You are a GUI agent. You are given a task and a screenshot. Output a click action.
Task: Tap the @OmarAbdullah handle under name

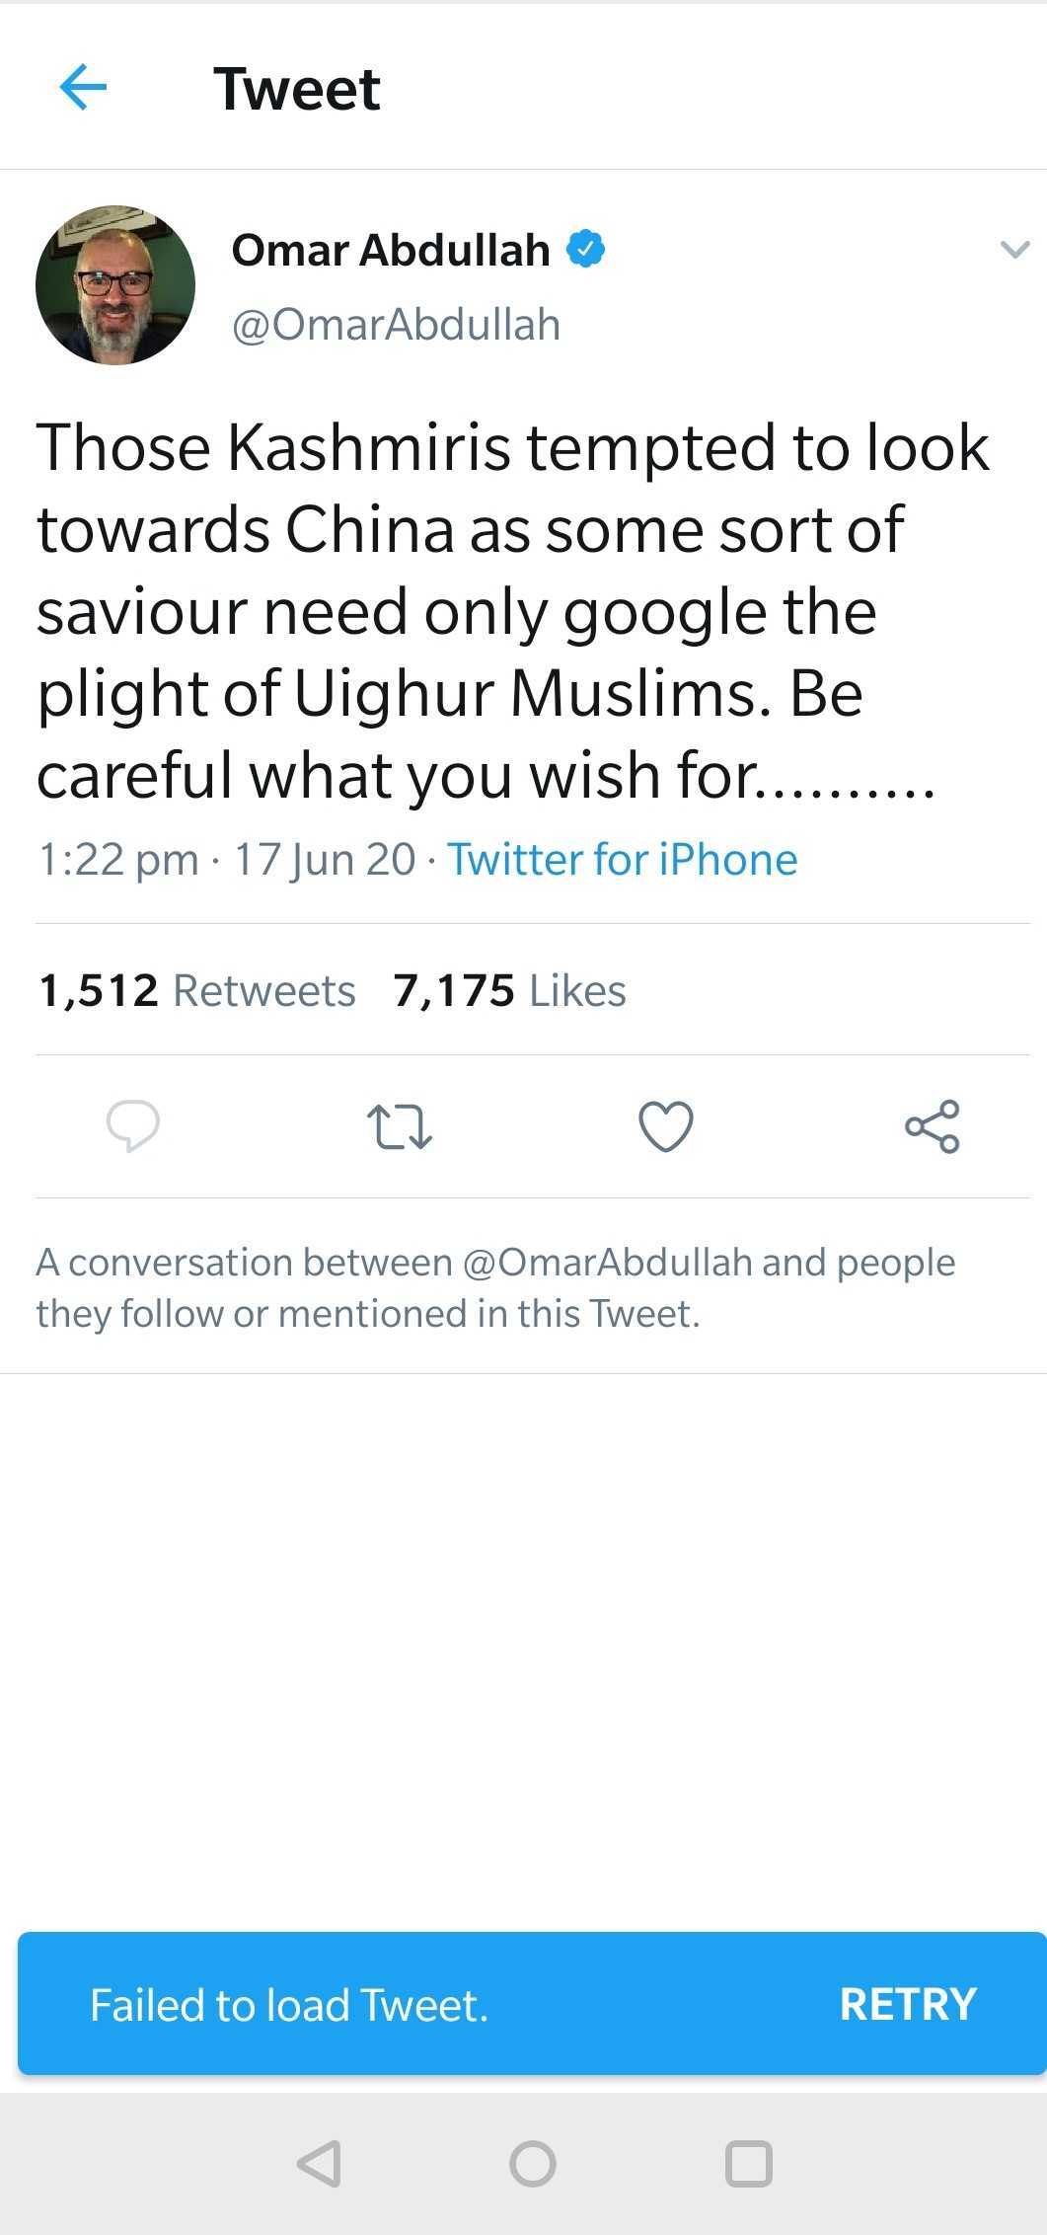[x=396, y=325]
